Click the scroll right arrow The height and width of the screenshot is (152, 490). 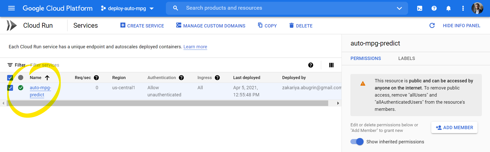pyautogui.click(x=338, y=103)
